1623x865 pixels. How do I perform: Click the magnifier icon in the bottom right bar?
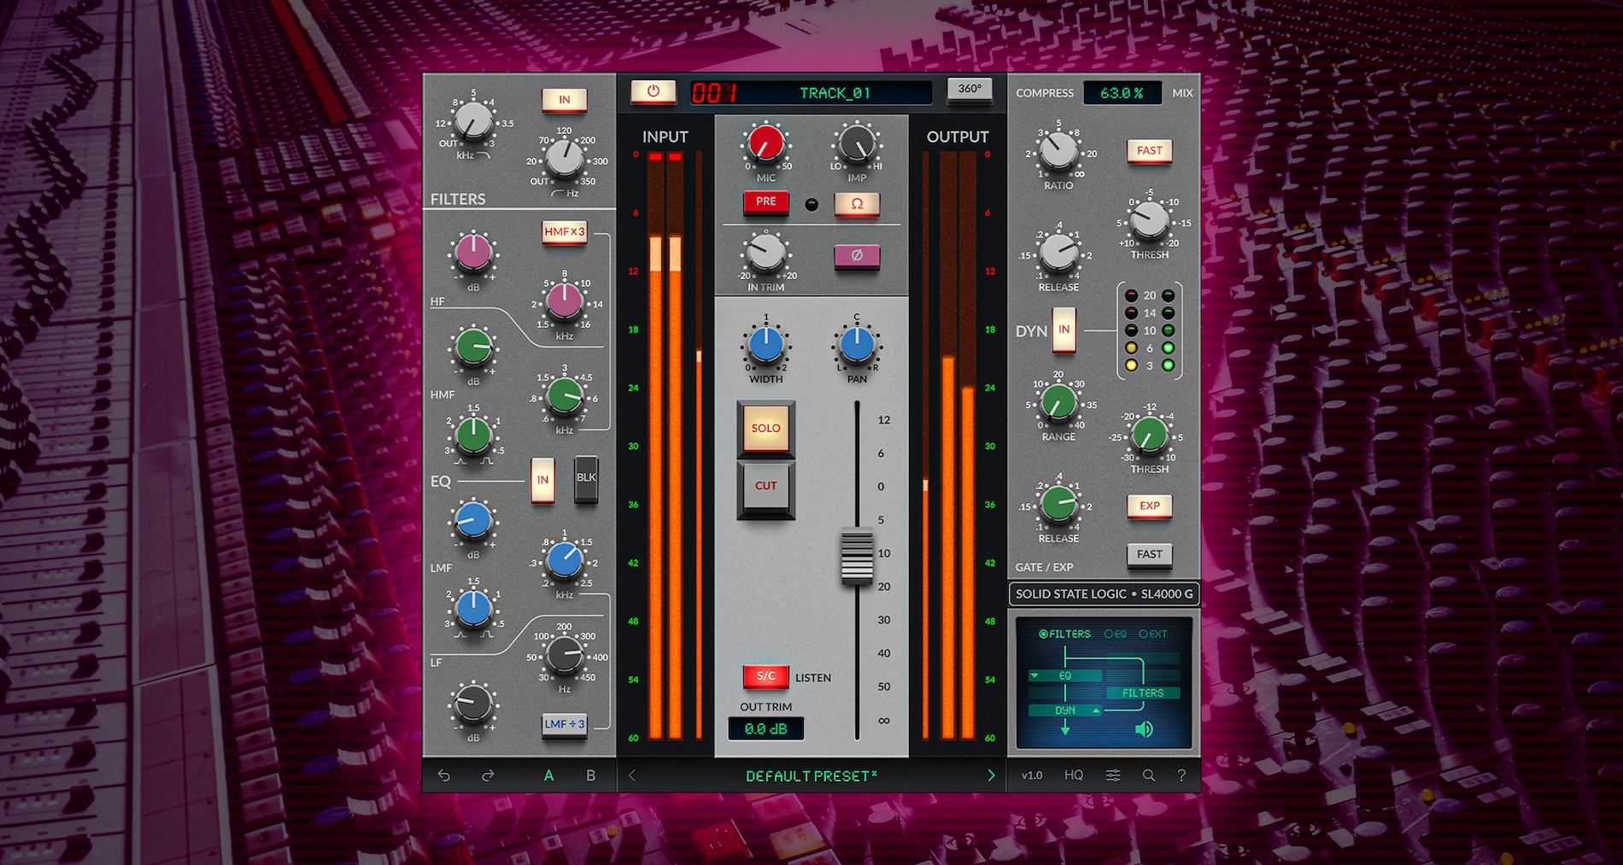(1148, 775)
